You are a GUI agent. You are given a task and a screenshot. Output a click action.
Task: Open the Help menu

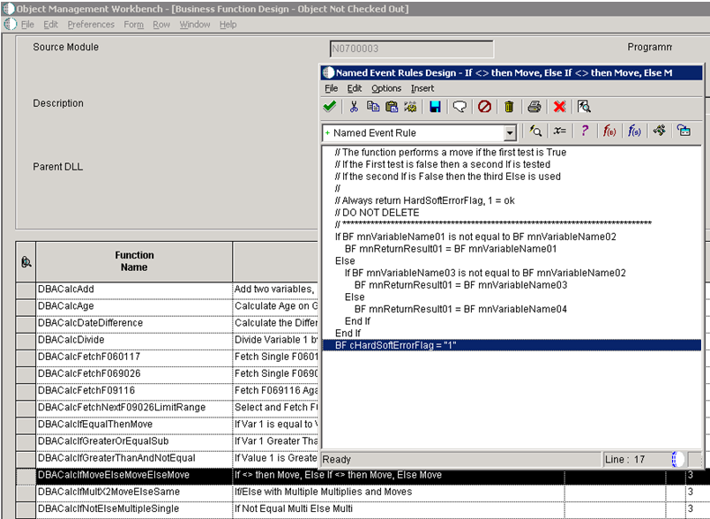228,25
